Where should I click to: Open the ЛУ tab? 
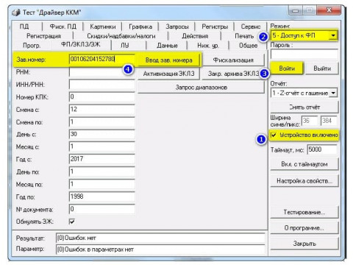pyautogui.click(x=124, y=46)
